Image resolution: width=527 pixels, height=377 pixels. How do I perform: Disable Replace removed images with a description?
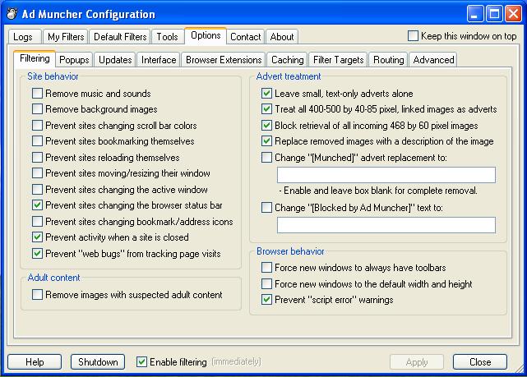tap(267, 141)
